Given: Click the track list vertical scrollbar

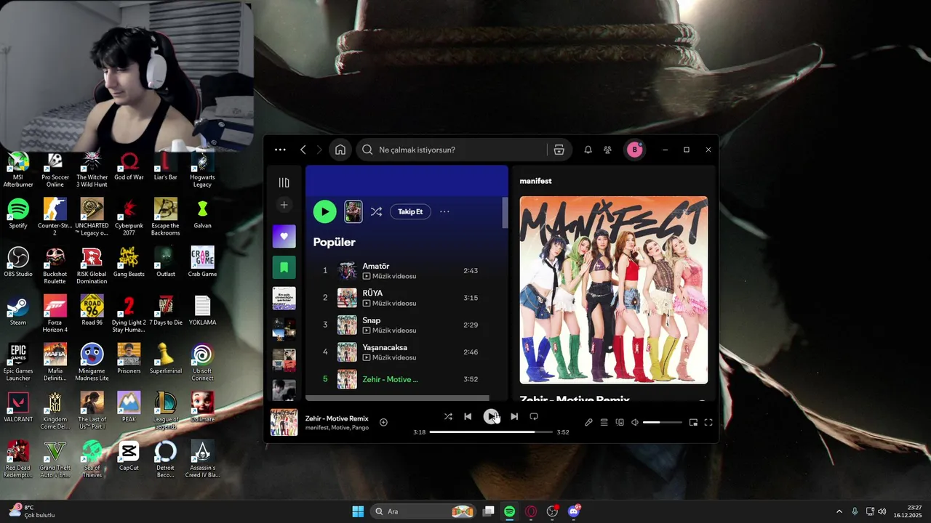Looking at the screenshot, I should click(505, 212).
